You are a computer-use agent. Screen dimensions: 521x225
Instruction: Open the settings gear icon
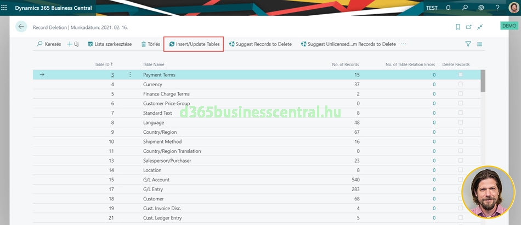click(x=481, y=8)
